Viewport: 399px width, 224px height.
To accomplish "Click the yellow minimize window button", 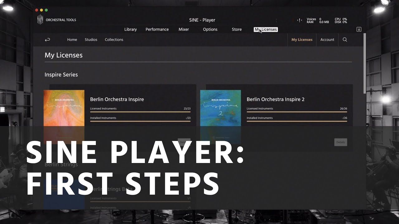I will pyautogui.click(x=41, y=10).
